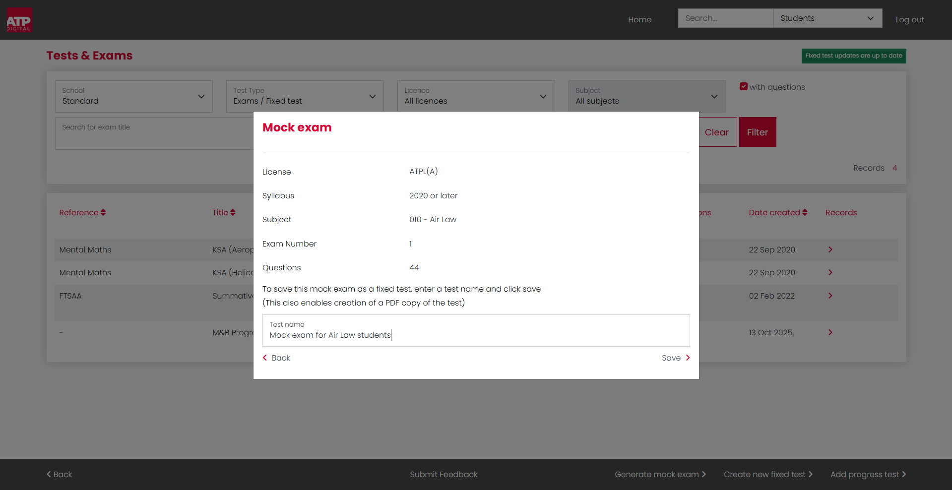Open records arrow for 02 Feb 2022 row

(830, 296)
